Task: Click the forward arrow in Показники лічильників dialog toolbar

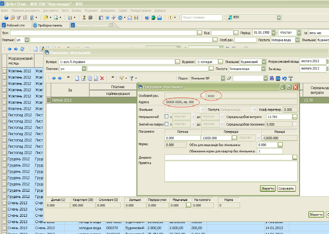Action: (x=60, y=78)
